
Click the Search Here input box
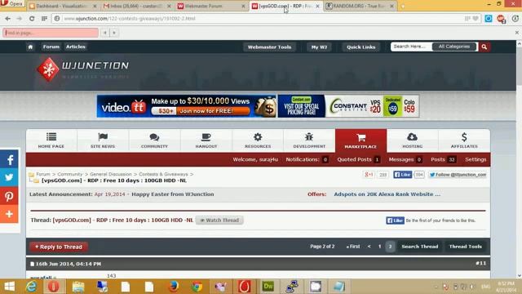click(x=411, y=47)
